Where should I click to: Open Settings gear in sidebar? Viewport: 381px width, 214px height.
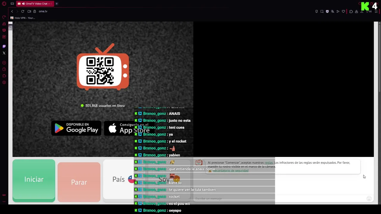[x=4, y=82]
